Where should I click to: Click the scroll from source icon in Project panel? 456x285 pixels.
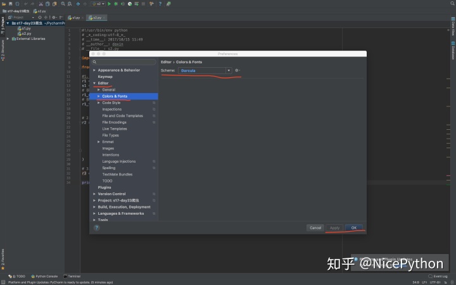pos(40,18)
